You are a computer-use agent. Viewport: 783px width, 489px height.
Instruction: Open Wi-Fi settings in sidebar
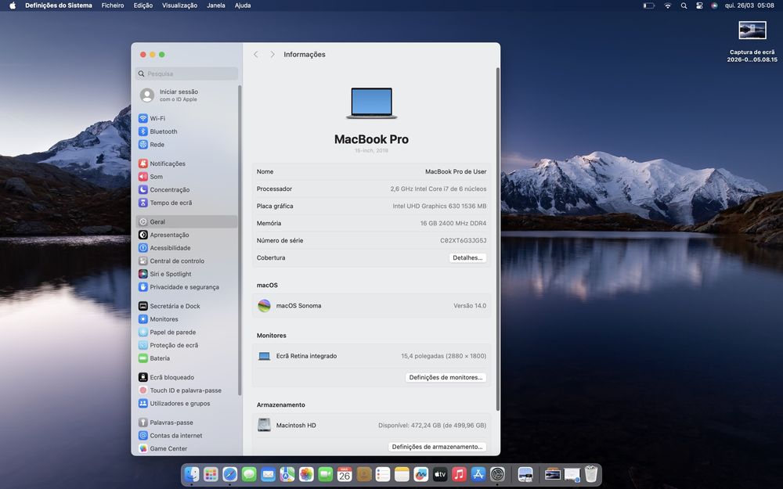tap(186, 118)
